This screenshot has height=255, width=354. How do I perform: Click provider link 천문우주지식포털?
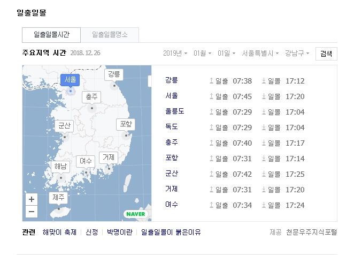312,232
